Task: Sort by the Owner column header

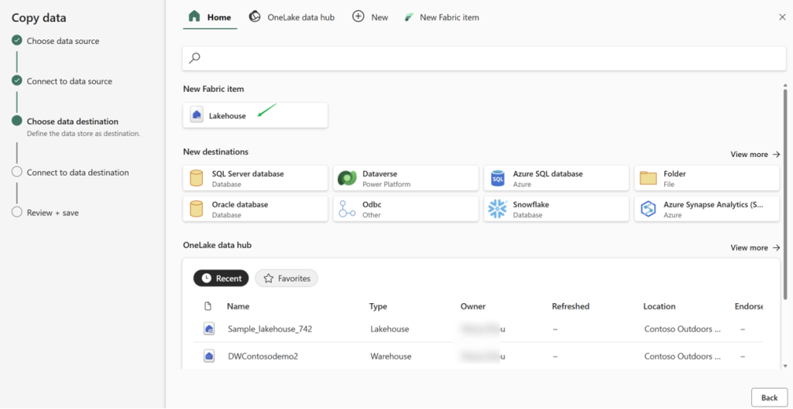Action: [473, 306]
